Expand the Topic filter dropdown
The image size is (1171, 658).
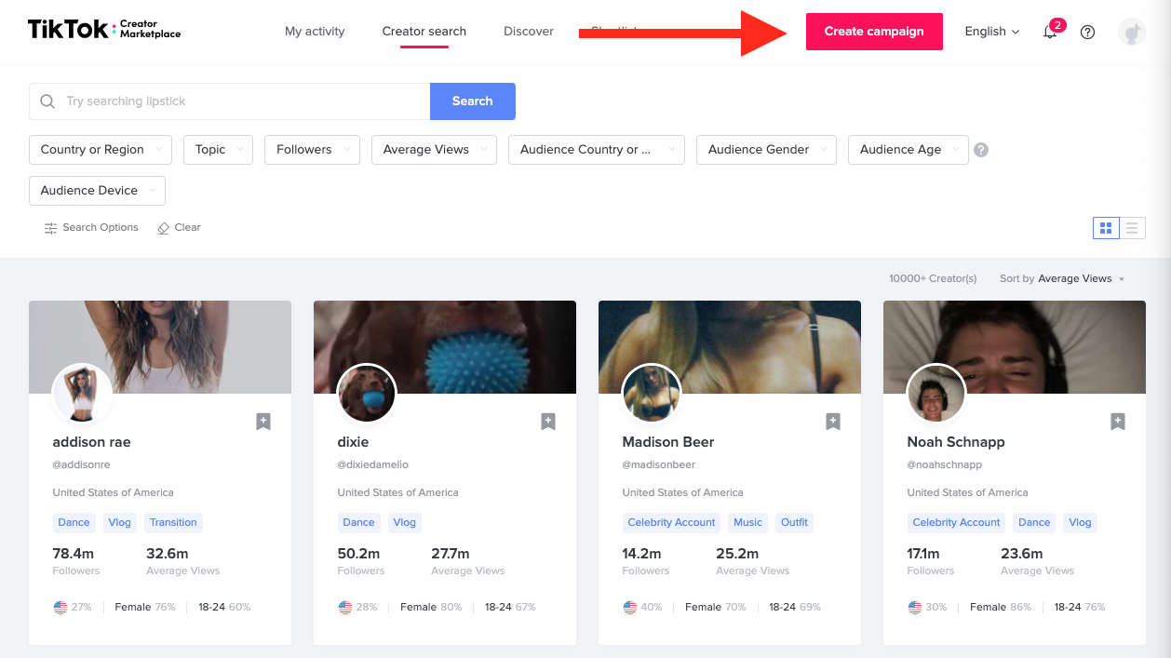pos(219,150)
